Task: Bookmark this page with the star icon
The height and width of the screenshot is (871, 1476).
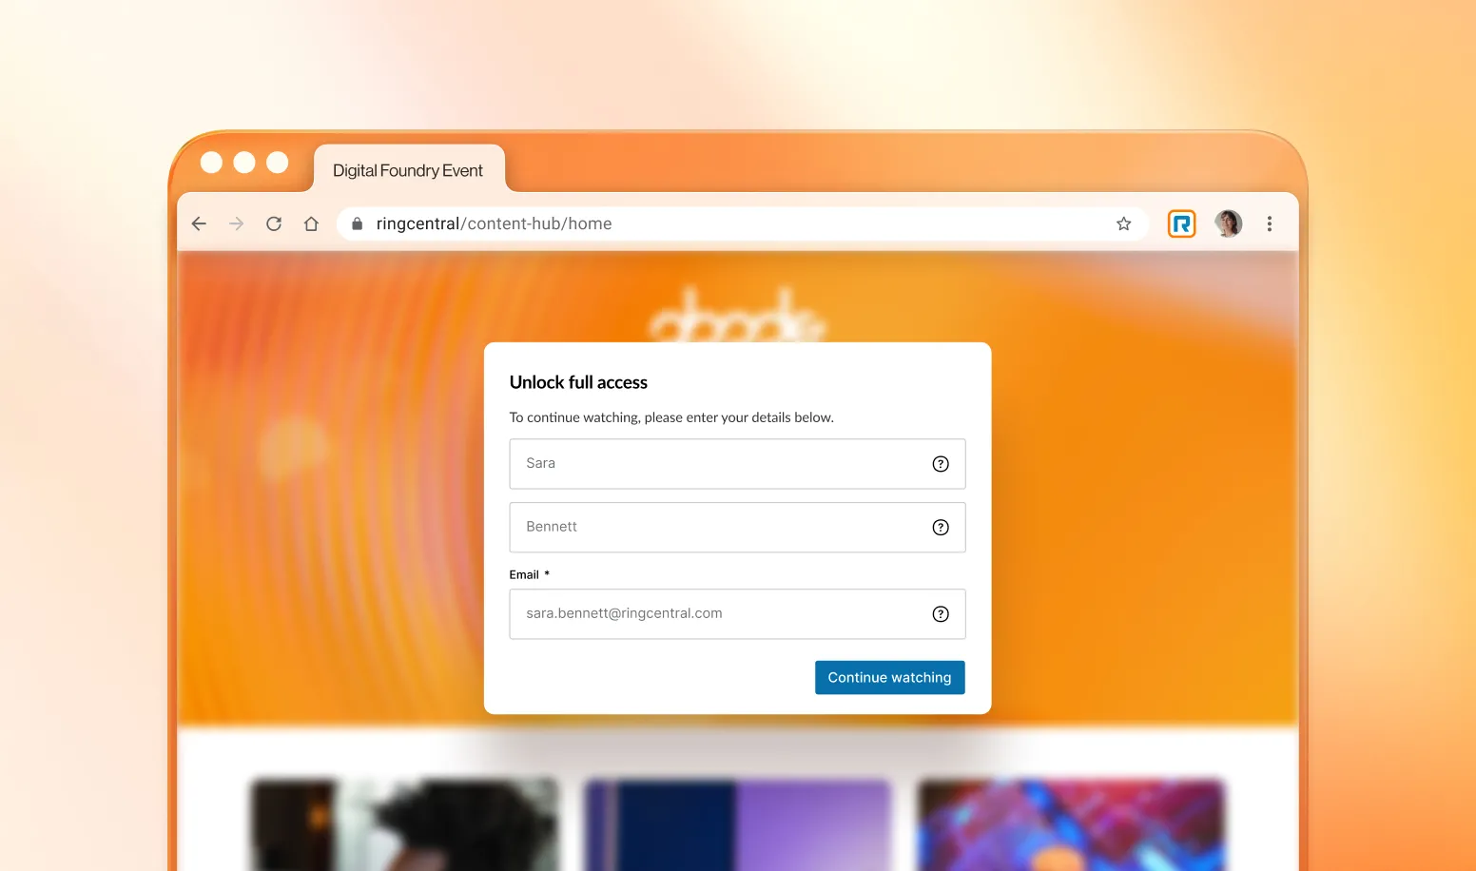Action: coord(1124,223)
